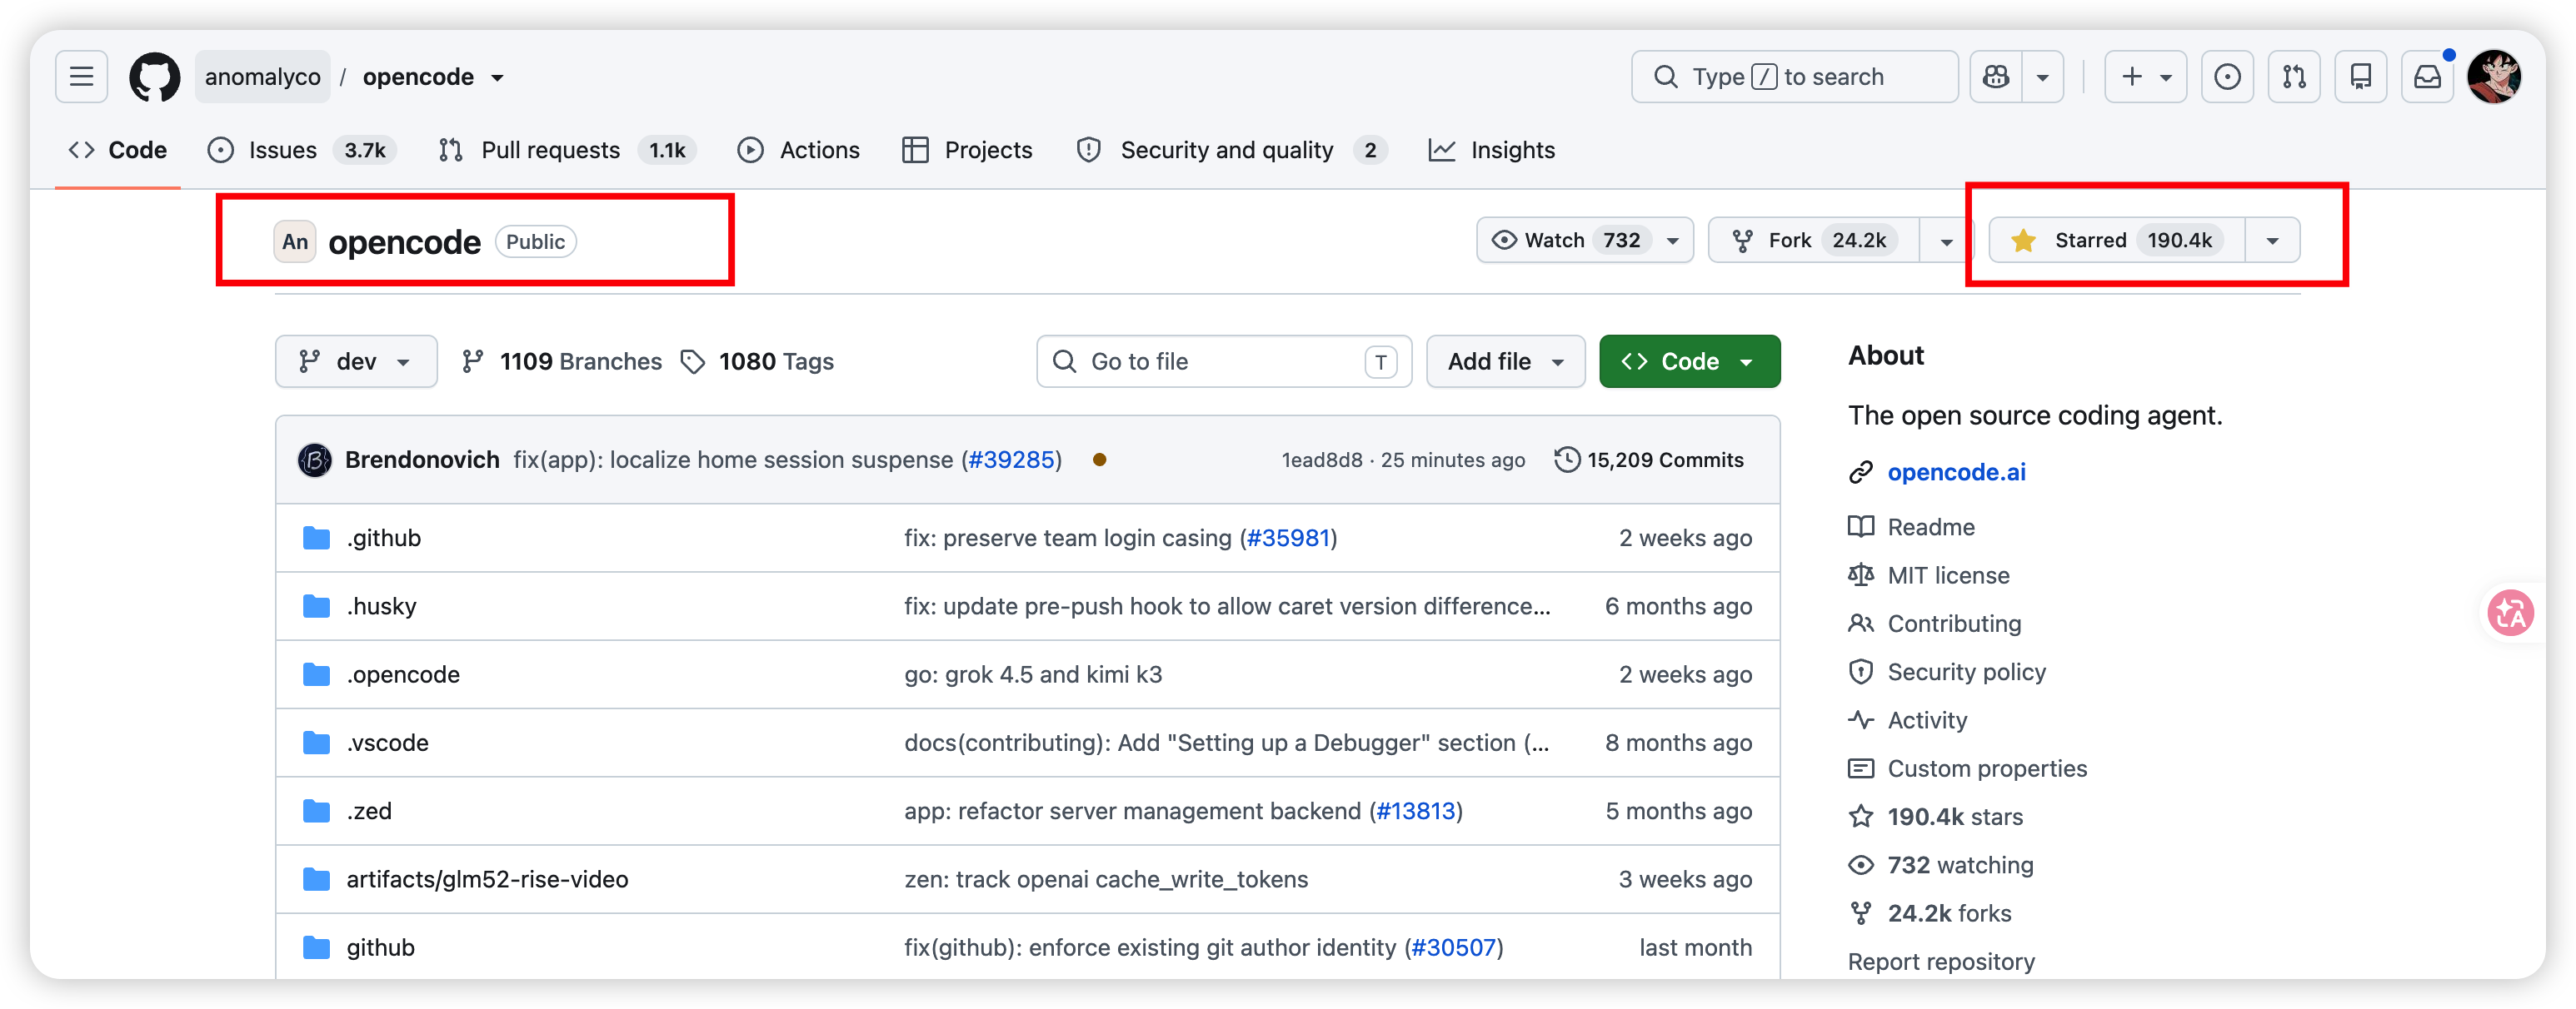Screen dimensions: 2576x1009
Task: Open commit hash 1ead8d8
Action: [1322, 460]
